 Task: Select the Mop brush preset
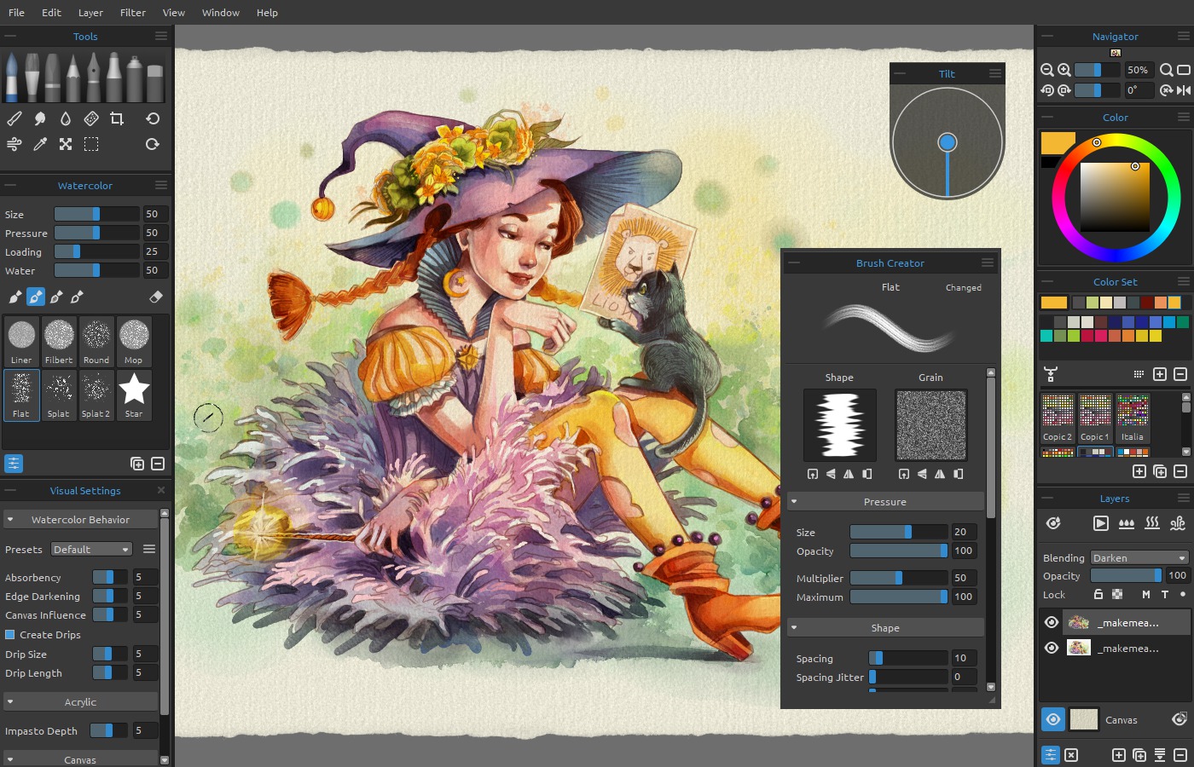click(133, 340)
